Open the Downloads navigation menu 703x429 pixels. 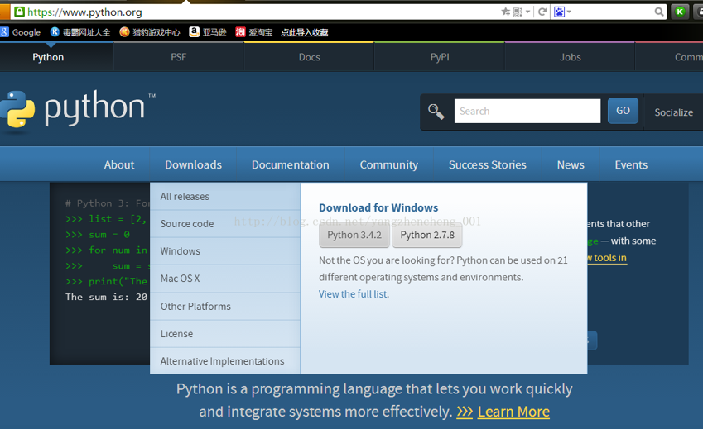pyautogui.click(x=193, y=164)
